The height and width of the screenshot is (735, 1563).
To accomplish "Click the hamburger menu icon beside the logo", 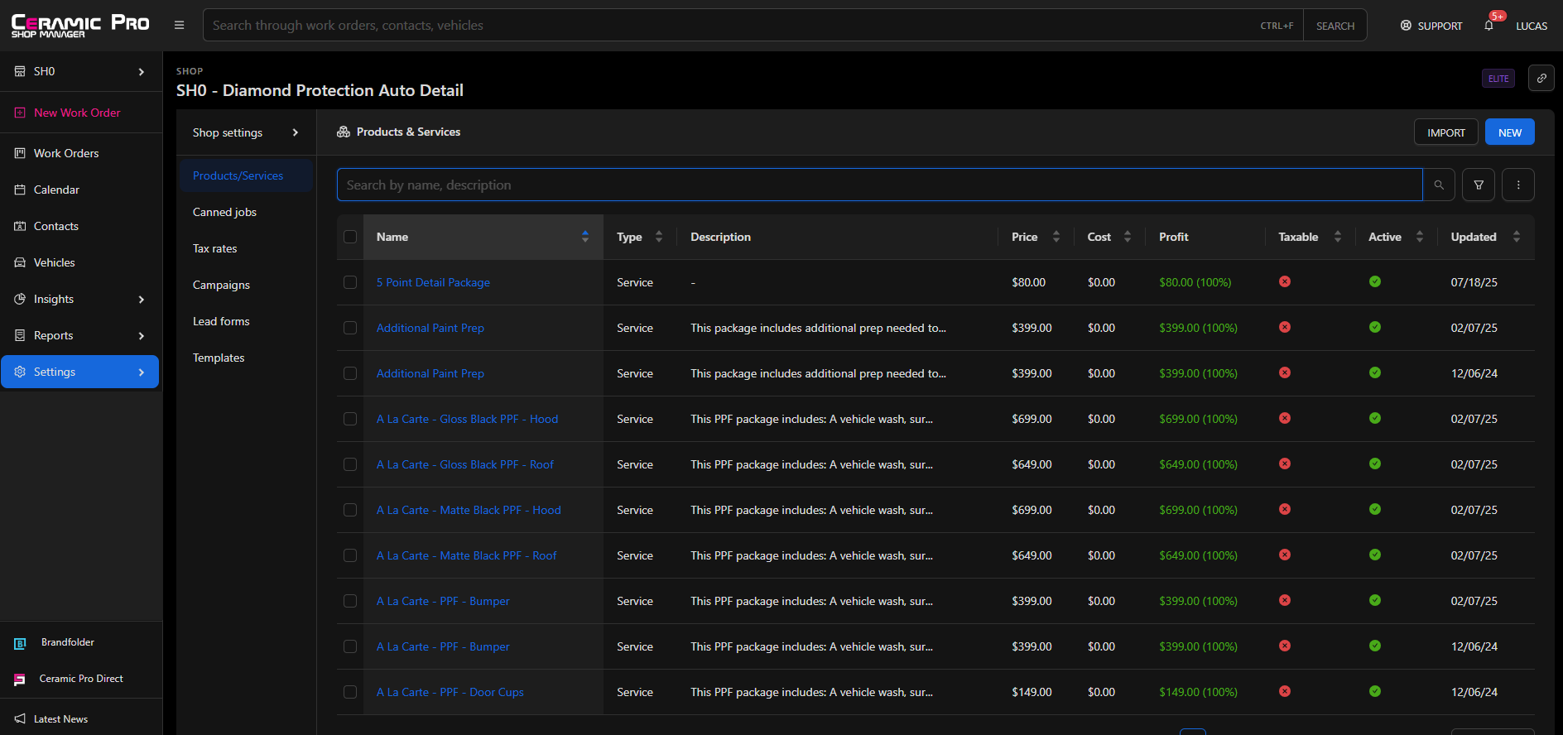I will (x=179, y=26).
